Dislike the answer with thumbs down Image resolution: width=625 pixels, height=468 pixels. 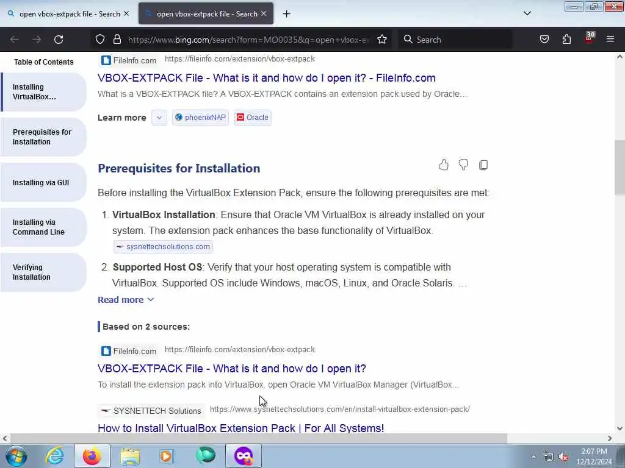[463, 165]
